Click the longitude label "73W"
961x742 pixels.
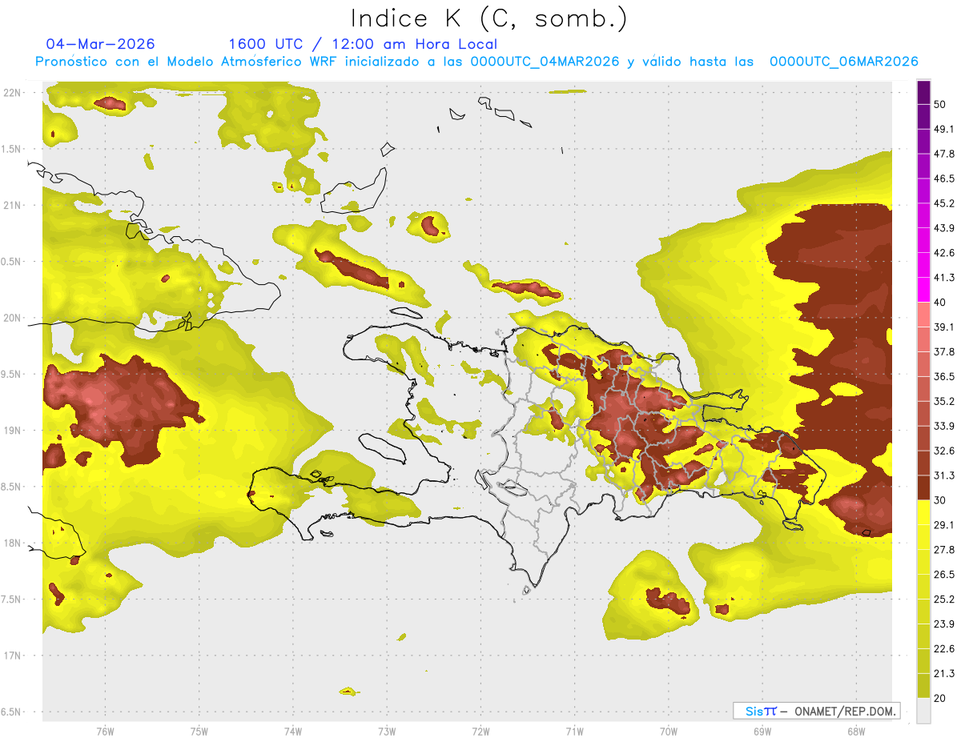pos(387,731)
